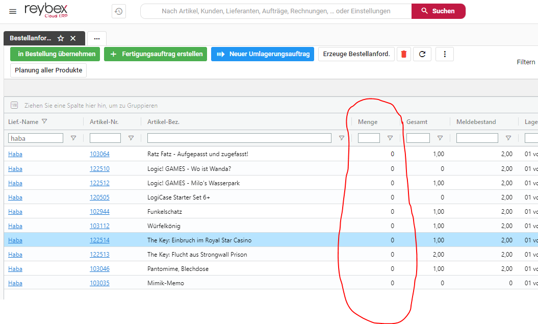Viewport: 538px width, 324px height.
Task: Open filter operator for Gesamt filter
Action: [x=440, y=138]
